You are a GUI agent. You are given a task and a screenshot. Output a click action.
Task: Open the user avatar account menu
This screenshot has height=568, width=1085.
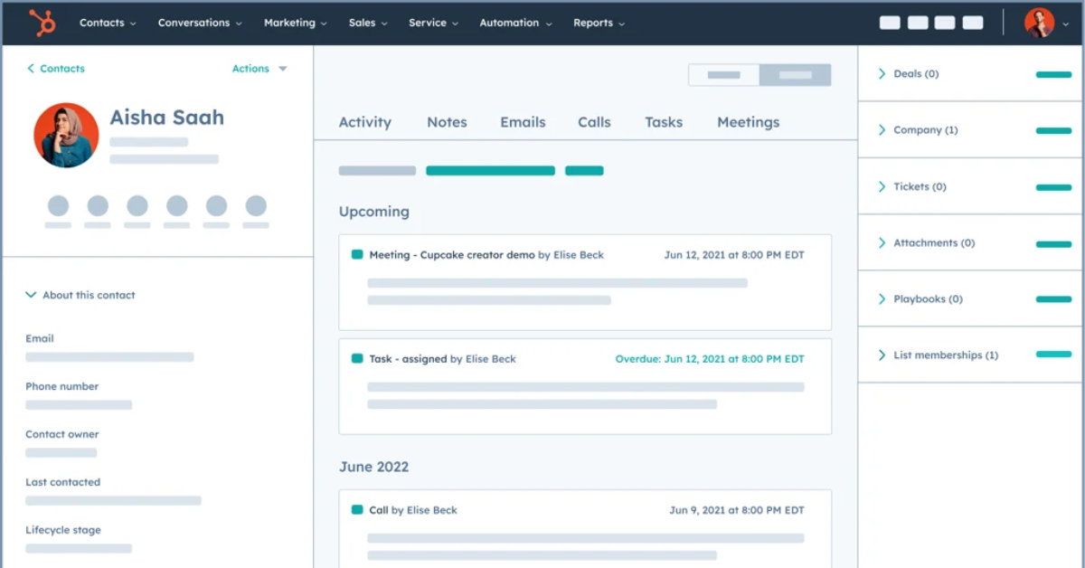tap(1046, 24)
